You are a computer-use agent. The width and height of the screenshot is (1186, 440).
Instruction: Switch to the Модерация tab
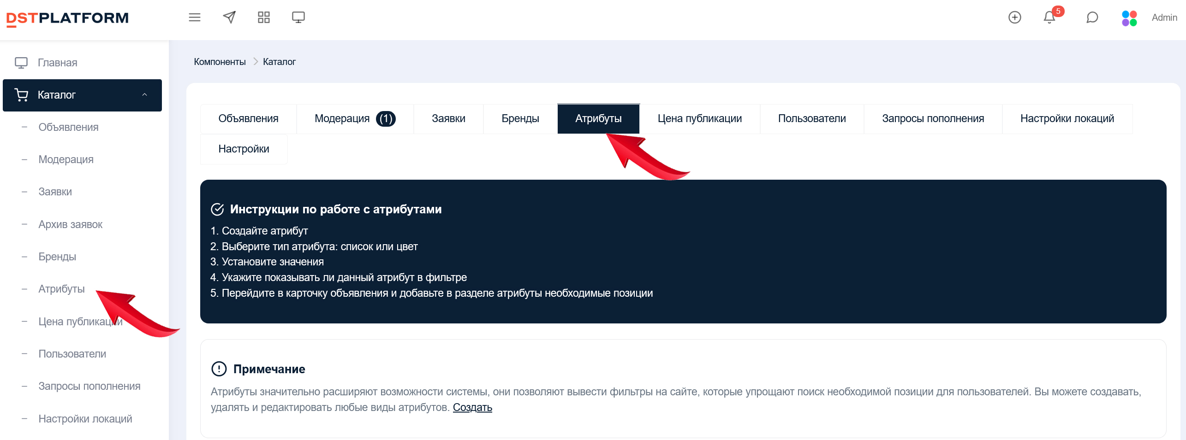coord(354,119)
